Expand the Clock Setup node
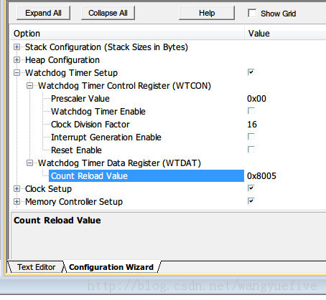 pyautogui.click(x=17, y=189)
